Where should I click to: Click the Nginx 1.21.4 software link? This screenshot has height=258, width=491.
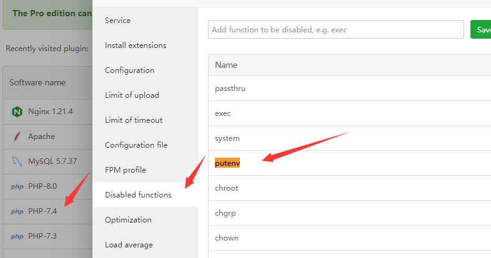[51, 112]
